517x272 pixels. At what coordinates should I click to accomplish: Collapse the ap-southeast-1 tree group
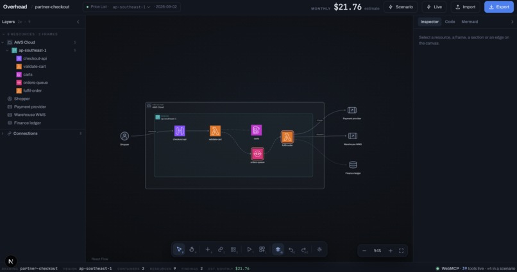click(x=7, y=51)
